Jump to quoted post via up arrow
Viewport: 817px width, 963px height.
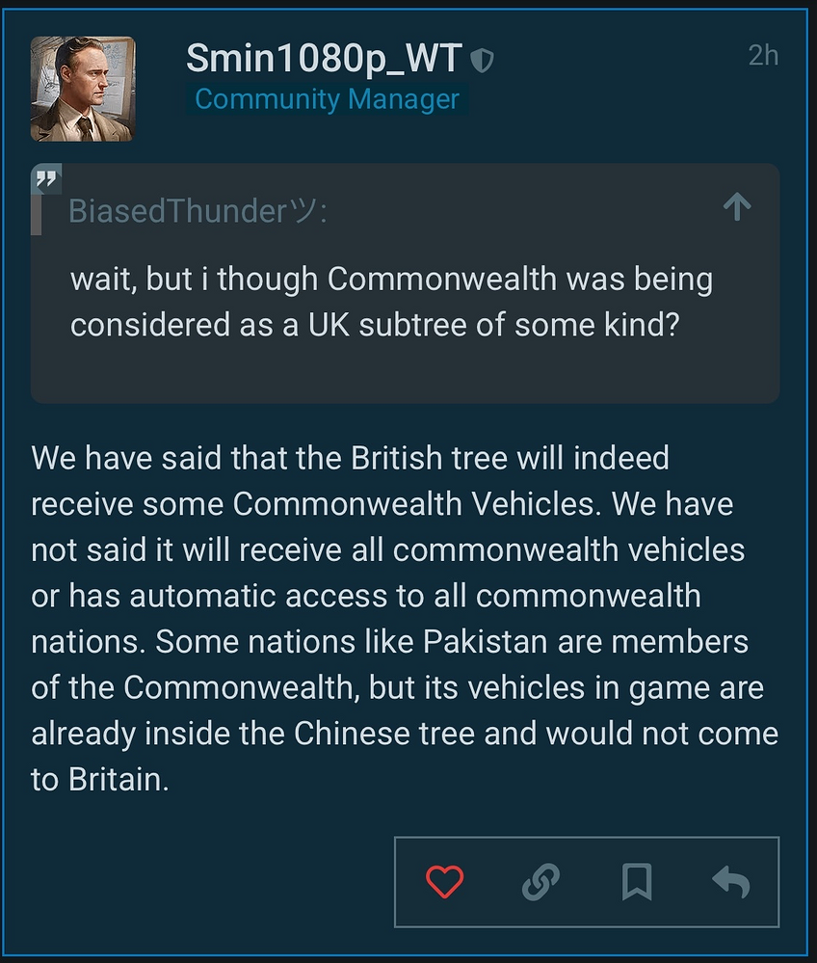737,206
